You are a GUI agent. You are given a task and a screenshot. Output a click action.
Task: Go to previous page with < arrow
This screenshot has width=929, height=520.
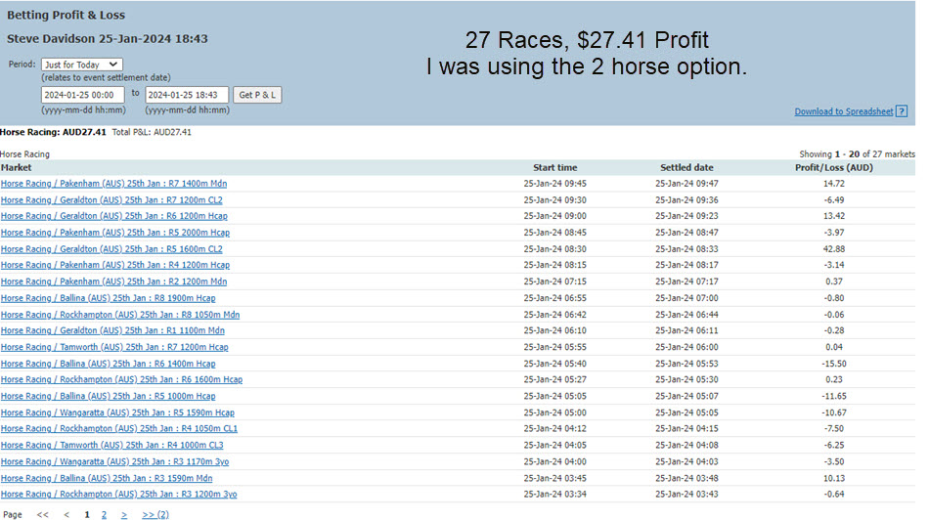[x=66, y=514]
